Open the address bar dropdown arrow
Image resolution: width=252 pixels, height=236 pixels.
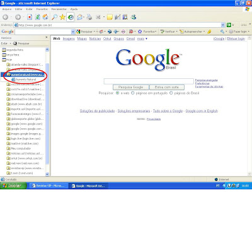tap(223, 25)
